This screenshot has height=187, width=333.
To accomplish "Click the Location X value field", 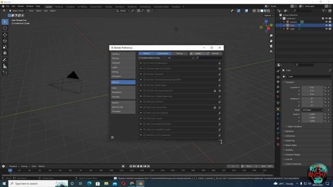I will pos(312,87).
